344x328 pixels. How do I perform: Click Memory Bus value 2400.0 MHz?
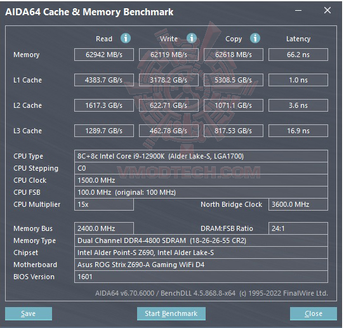point(104,228)
